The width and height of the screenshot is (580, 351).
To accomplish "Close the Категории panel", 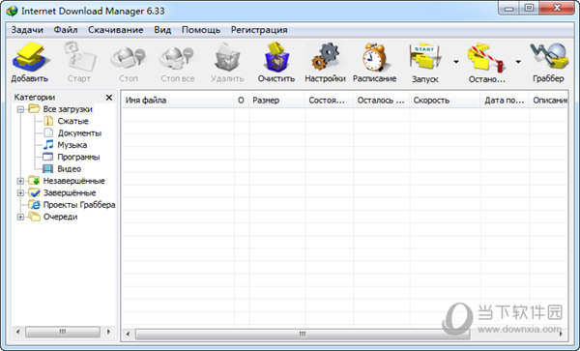I will tap(109, 98).
